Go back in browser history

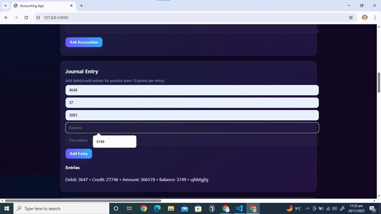point(6,17)
